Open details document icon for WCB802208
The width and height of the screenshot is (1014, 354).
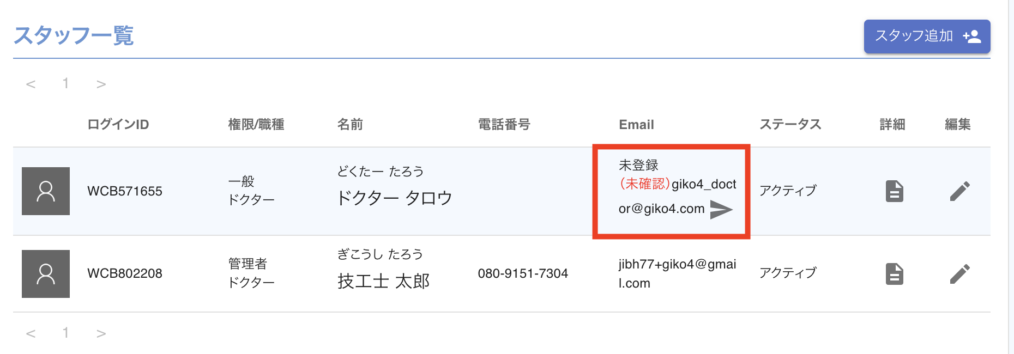(x=894, y=274)
